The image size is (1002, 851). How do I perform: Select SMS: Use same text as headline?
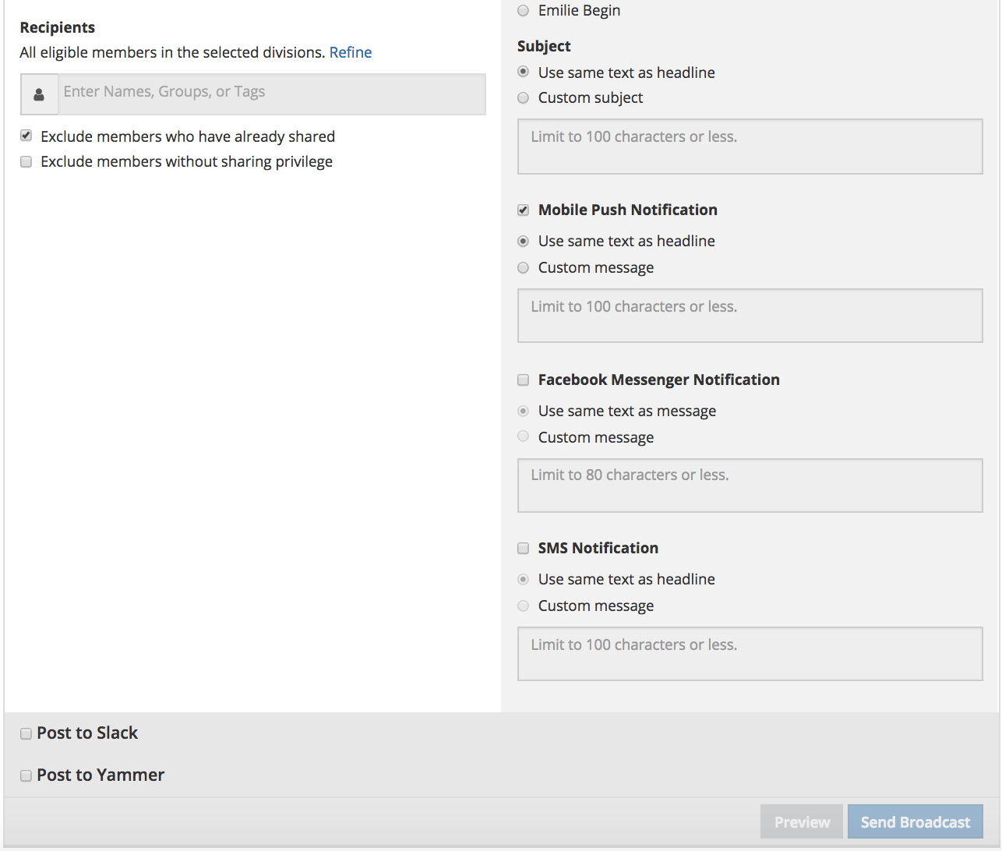[x=524, y=579]
